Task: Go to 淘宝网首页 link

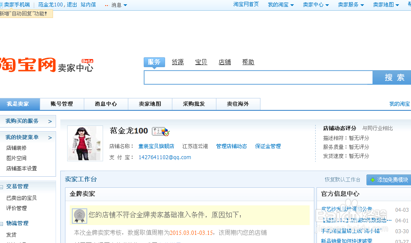Action: [x=246, y=4]
